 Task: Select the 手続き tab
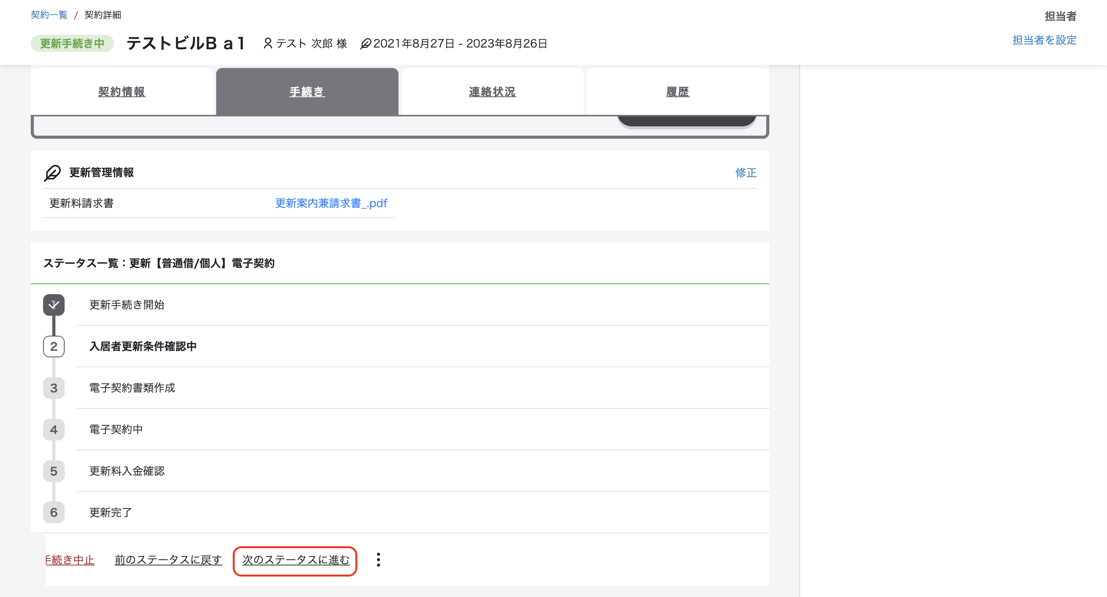point(307,92)
